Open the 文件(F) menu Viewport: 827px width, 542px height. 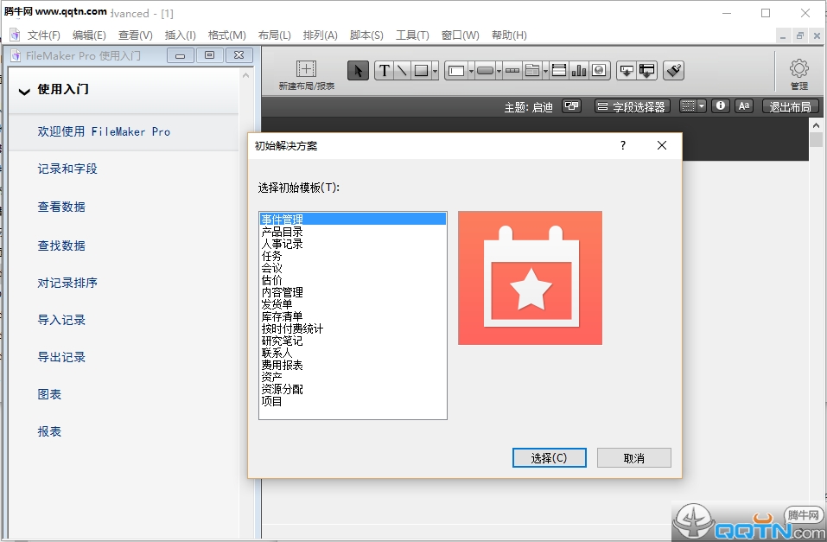click(x=43, y=35)
